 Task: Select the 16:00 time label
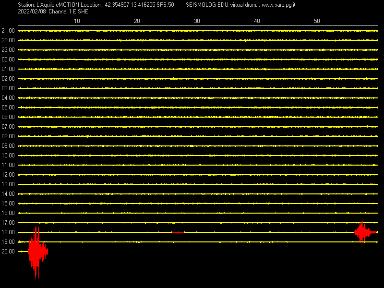point(8,213)
